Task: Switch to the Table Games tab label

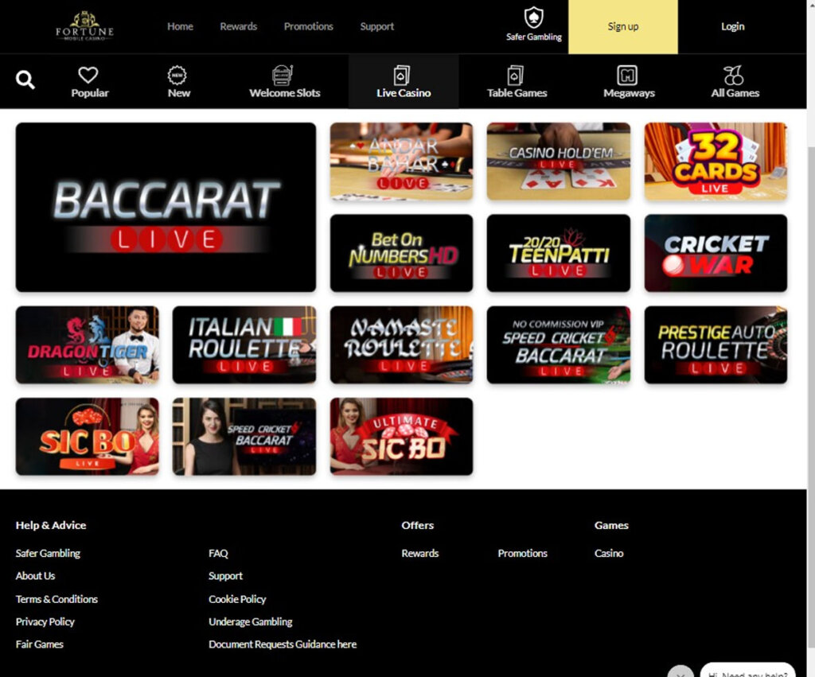Action: [517, 93]
